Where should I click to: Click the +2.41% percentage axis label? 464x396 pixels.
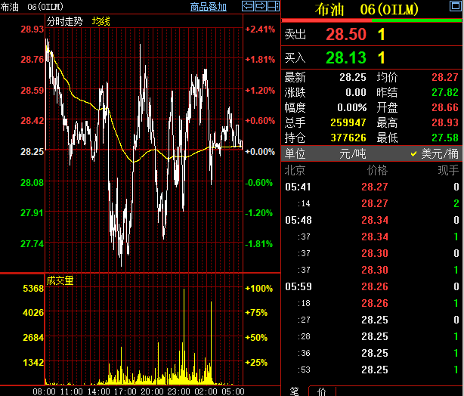point(260,29)
